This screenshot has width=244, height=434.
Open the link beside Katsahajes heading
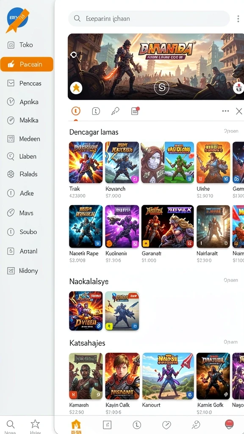point(231,342)
